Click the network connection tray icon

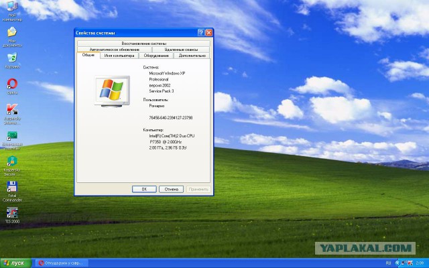[404, 263]
